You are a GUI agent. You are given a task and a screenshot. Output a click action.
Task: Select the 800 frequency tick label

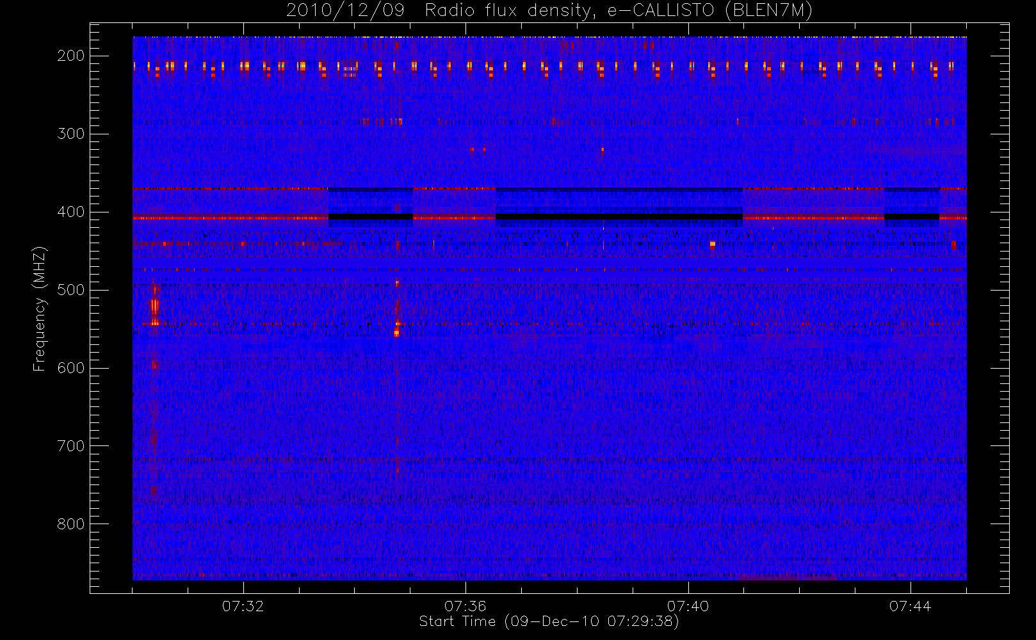pos(71,524)
